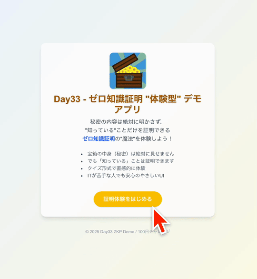The width and height of the screenshot is (257, 279).
Task: Click the line "知っている"ことだけを証明できる
Action: pyautogui.click(x=128, y=130)
